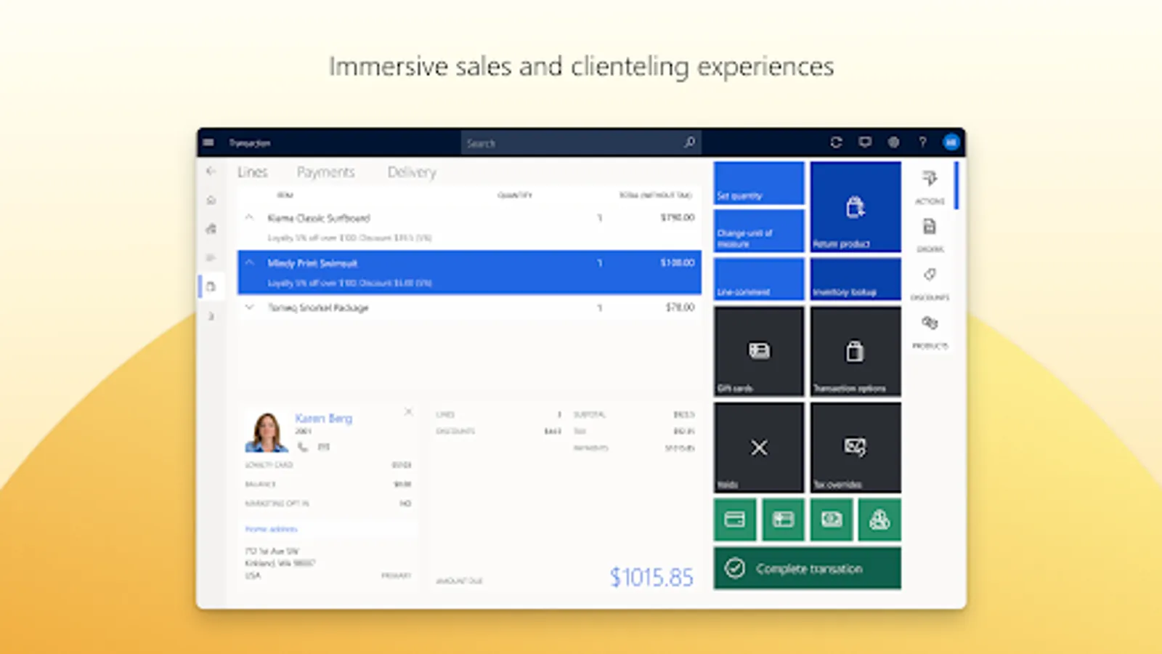Open Inventory lookup
Viewport: 1162px width, 654px height.
point(855,279)
